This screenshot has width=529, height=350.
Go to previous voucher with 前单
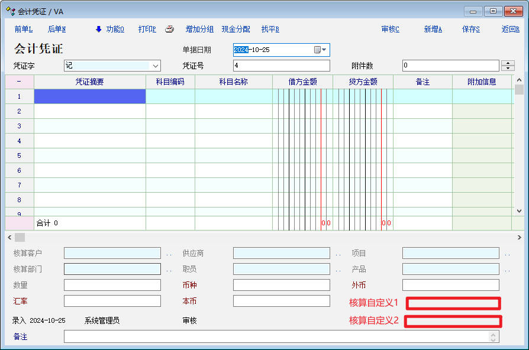23,30
